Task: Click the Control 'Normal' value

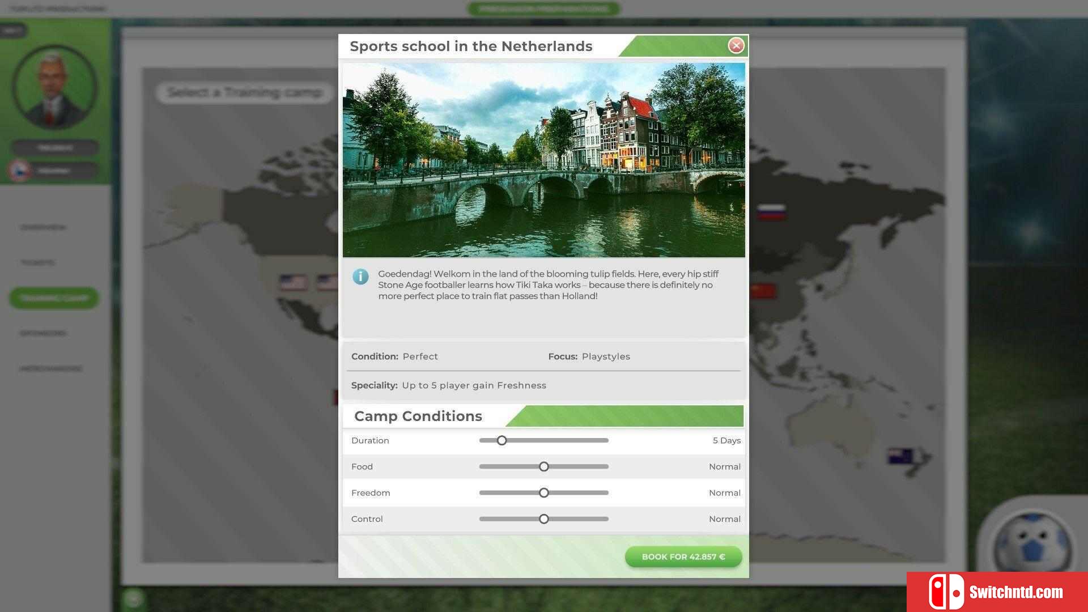Action: click(x=724, y=518)
